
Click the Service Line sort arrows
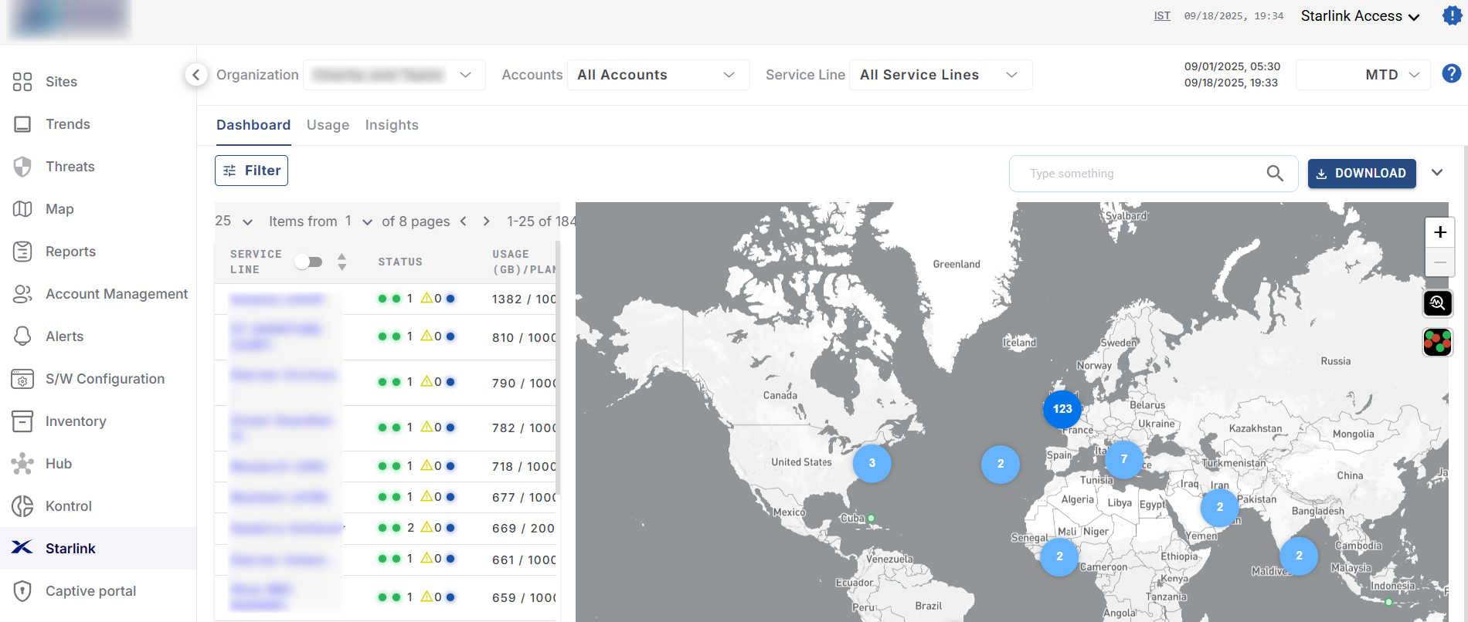point(342,262)
